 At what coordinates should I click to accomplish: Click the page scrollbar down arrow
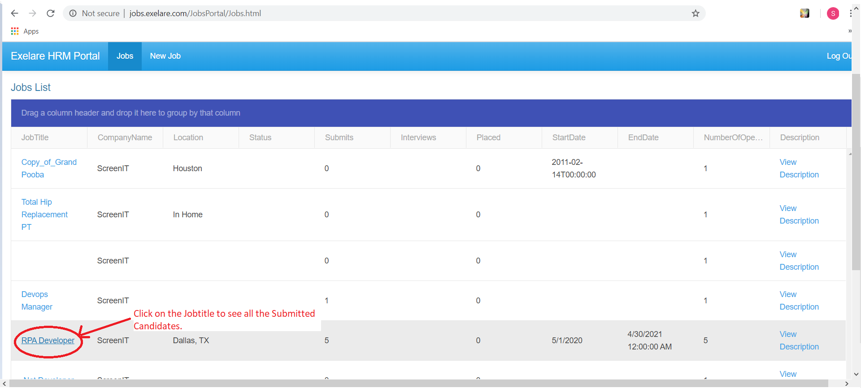pos(856,375)
